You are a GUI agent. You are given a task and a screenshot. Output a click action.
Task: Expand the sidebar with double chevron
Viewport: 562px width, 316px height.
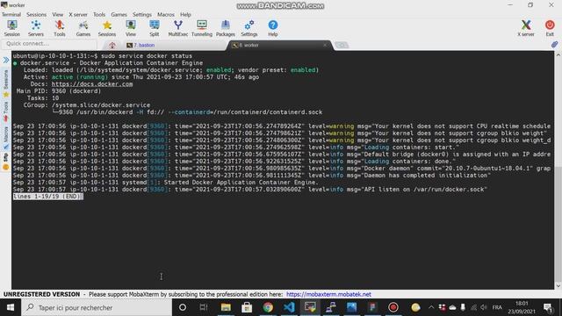tap(6, 60)
